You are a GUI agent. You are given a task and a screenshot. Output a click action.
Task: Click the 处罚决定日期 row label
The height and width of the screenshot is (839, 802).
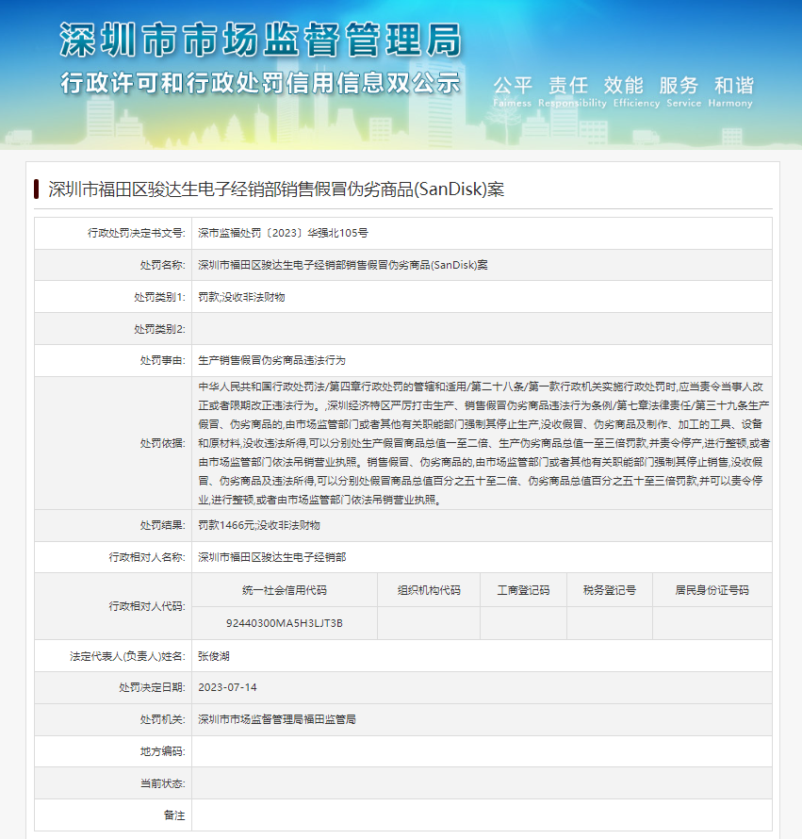click(x=152, y=687)
